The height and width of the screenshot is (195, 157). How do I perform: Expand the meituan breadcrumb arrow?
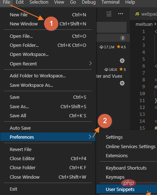[x=155, y=24]
